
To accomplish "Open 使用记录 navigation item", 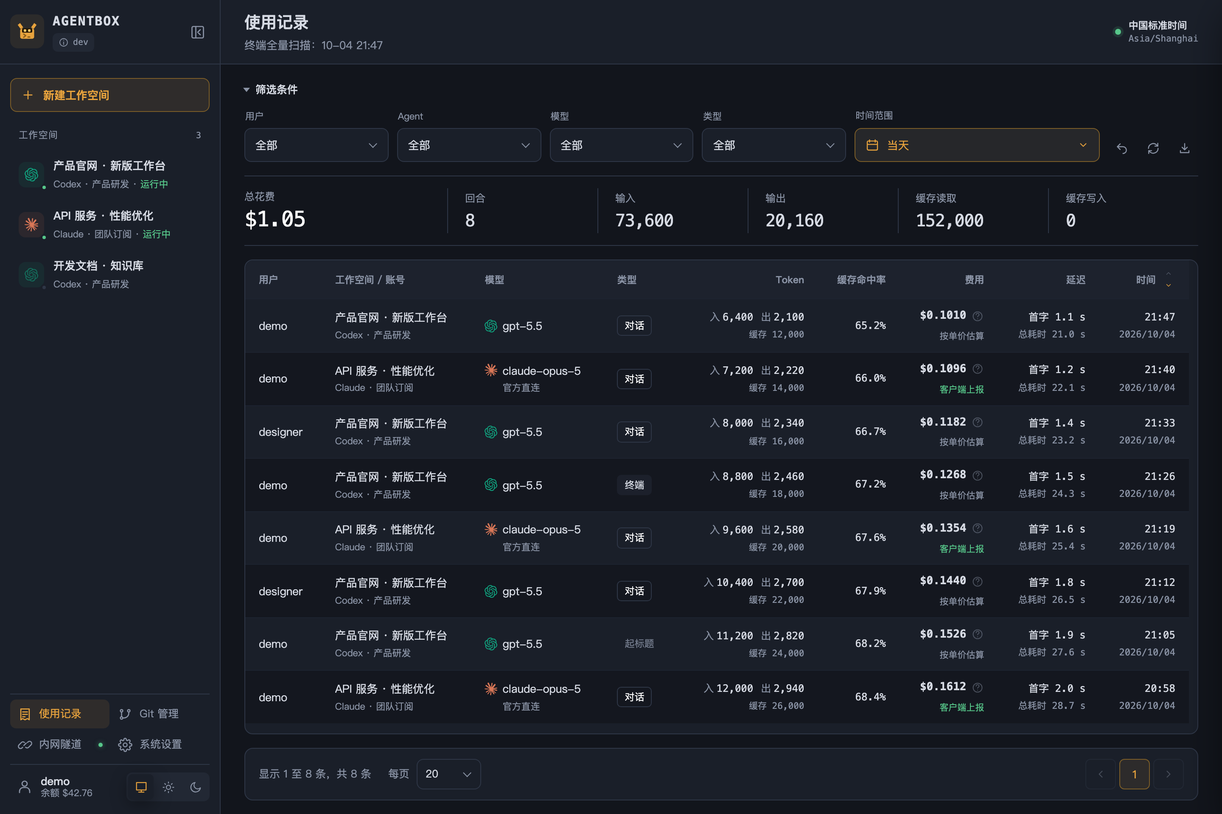I will point(60,713).
